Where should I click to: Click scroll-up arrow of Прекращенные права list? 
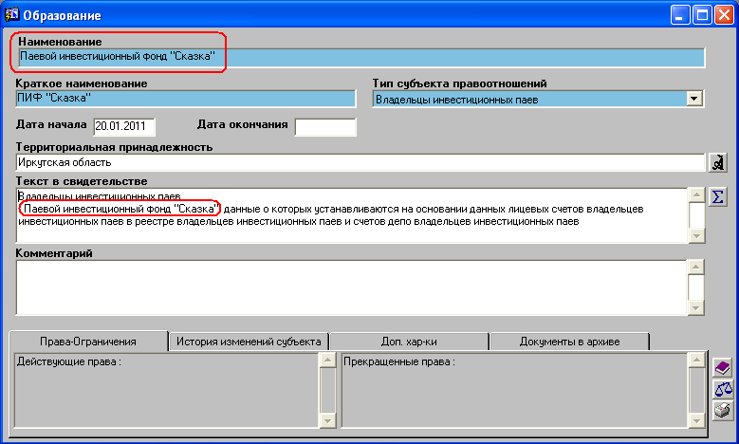(x=696, y=361)
